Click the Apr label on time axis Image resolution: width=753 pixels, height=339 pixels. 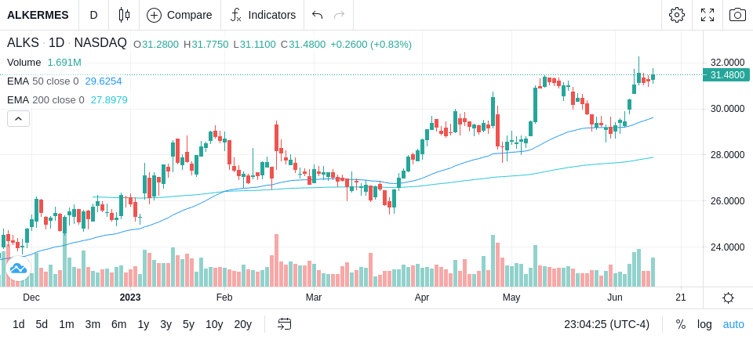[422, 298]
